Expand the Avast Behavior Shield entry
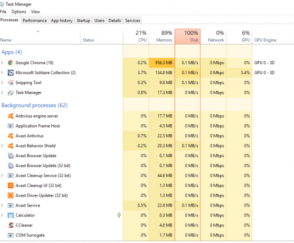This screenshot has width=294, height=243. (x=2, y=146)
